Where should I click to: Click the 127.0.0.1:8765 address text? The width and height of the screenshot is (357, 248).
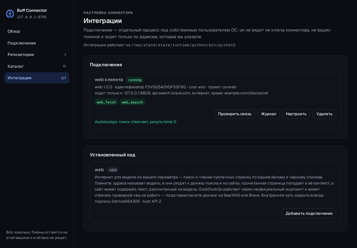32,17
